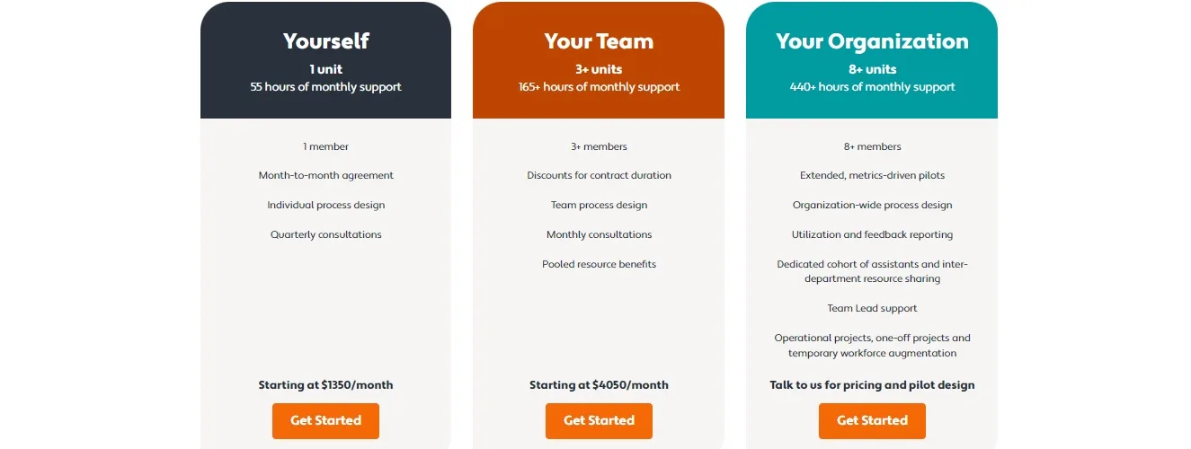The image size is (1191, 449).
Task: Click Get Started under Your Team plan
Action: click(x=599, y=421)
